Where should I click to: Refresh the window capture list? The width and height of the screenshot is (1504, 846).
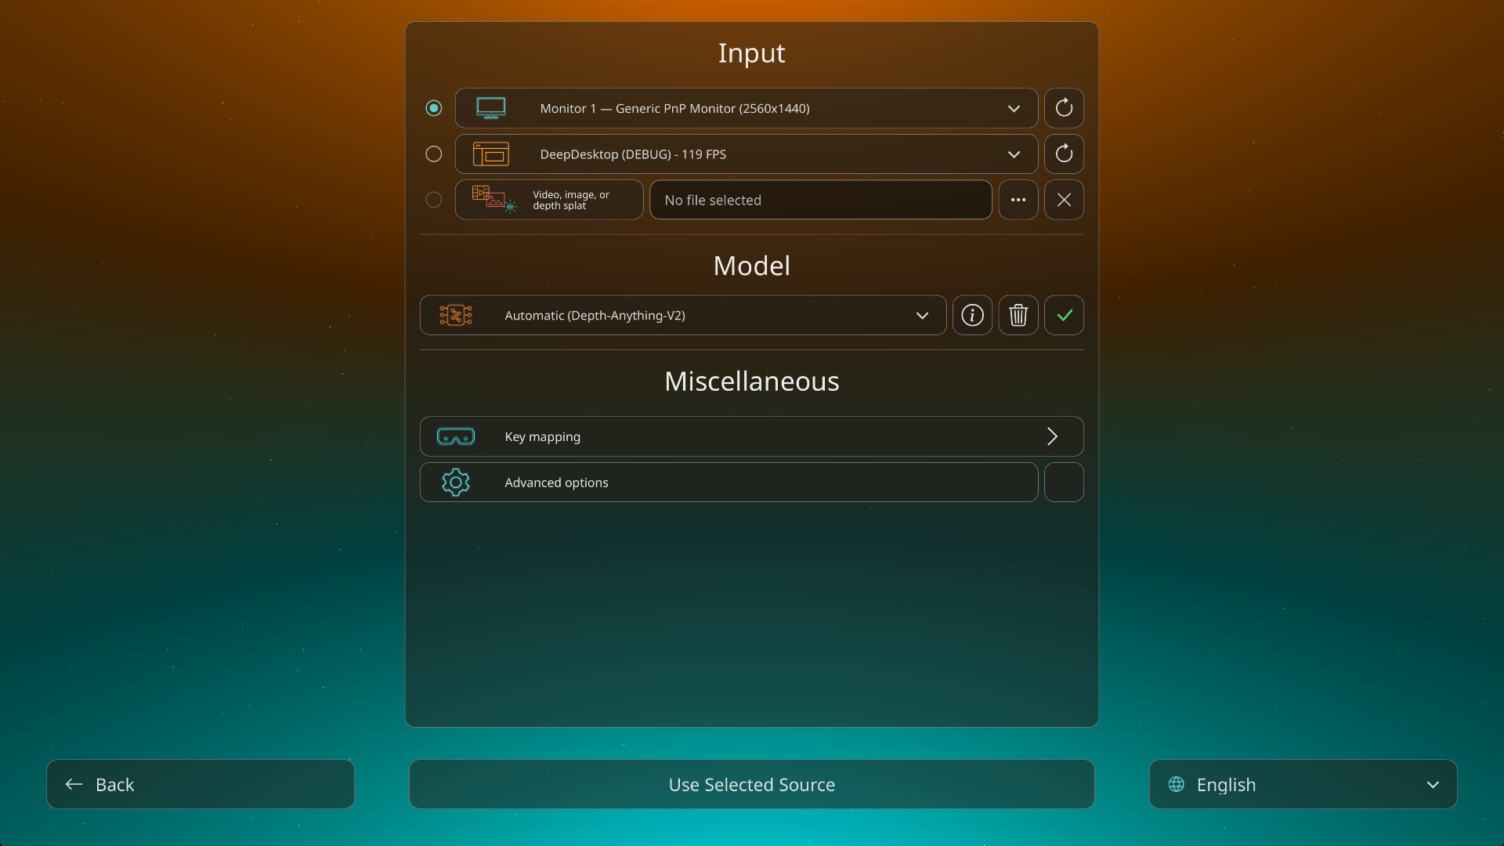(x=1064, y=154)
